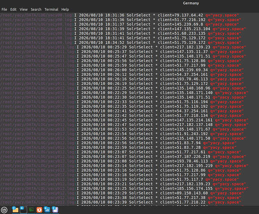This screenshot has height=214, width=259.
Task: Click the client=51.77.216.192 log entry
Action: click(182, 20)
